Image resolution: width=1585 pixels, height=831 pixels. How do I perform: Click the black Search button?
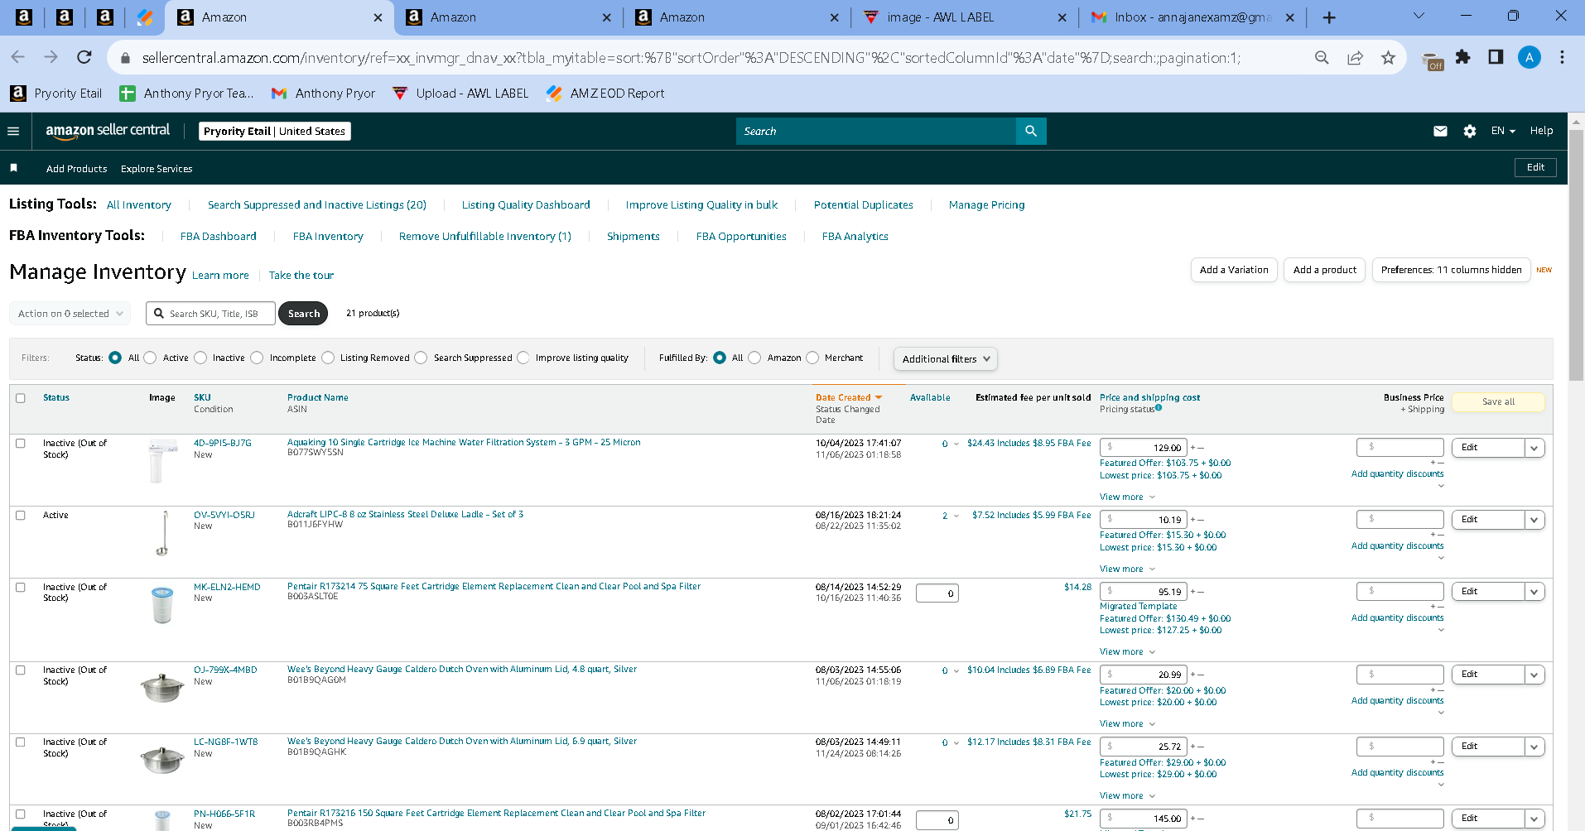click(303, 314)
